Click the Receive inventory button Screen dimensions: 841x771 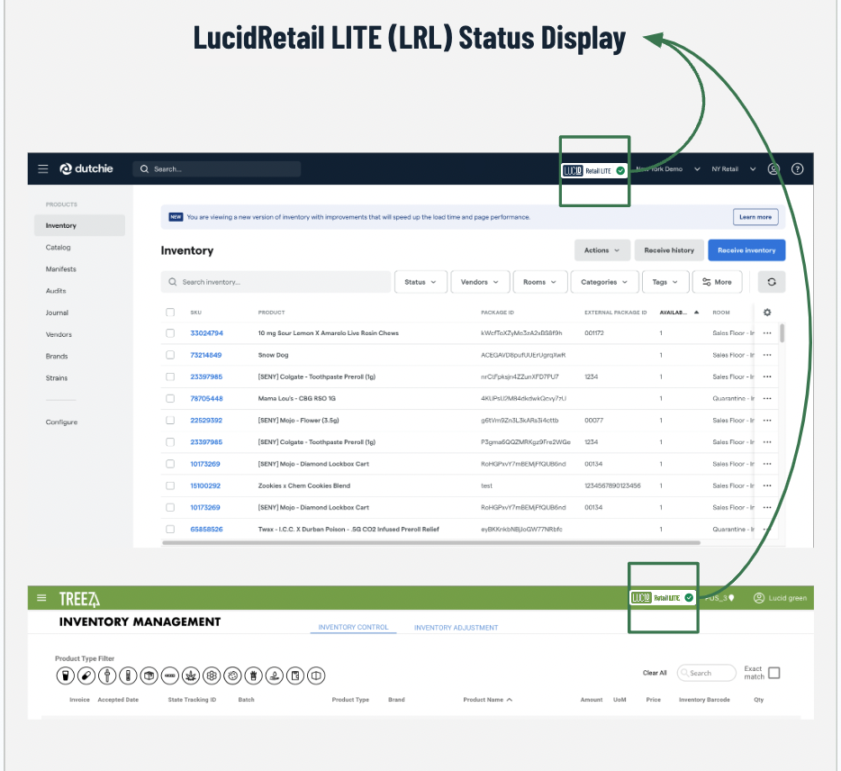point(746,250)
